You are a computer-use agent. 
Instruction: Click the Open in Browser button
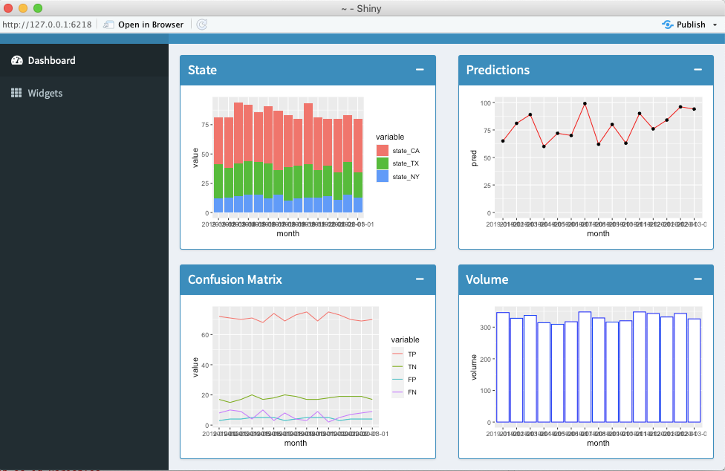[149, 24]
